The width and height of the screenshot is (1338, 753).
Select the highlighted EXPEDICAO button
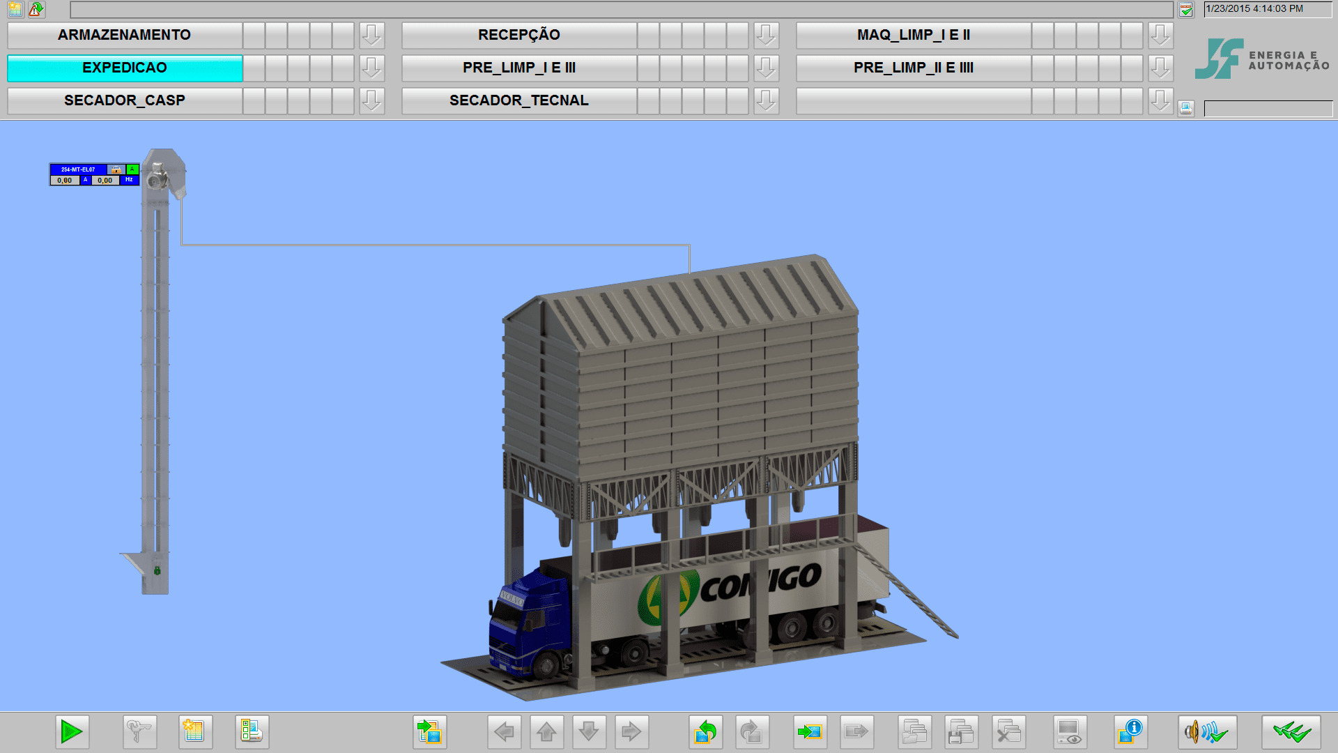[x=125, y=68]
